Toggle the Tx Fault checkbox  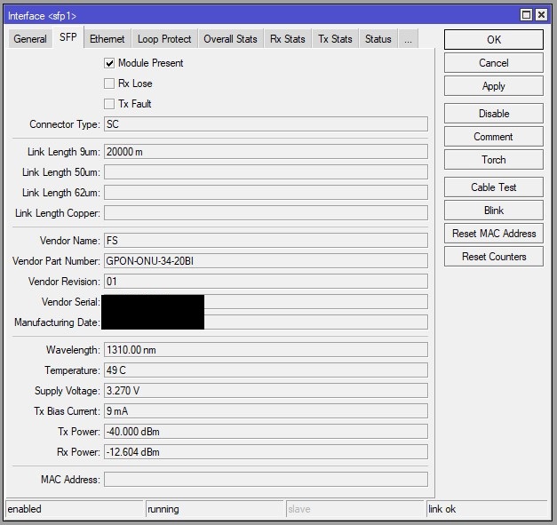109,104
